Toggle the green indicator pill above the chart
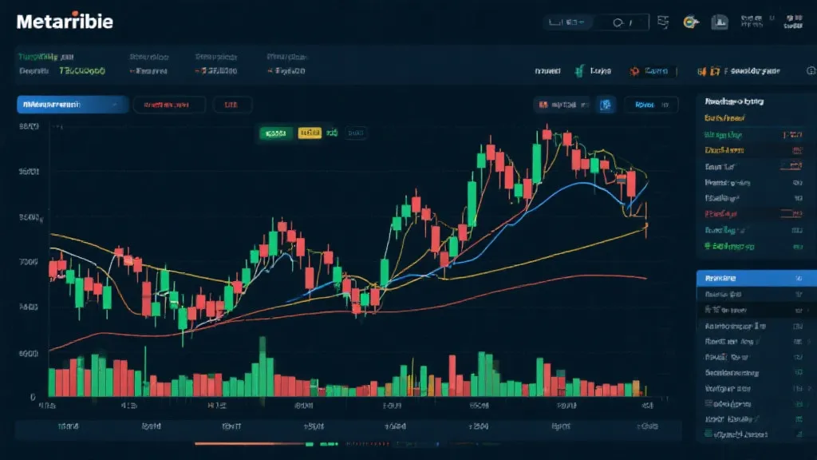The width and height of the screenshot is (817, 460). pos(275,133)
